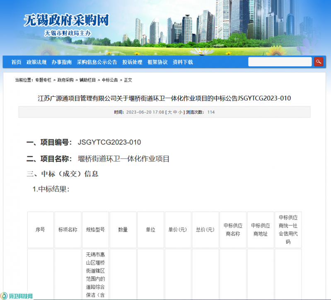Click the 辅助栏目 breadcrumb link
This screenshot has width=331, height=300.
pos(88,80)
